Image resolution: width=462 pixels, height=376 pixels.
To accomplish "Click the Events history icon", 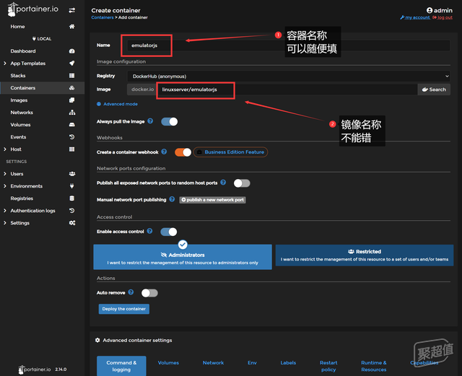I will click(72, 137).
